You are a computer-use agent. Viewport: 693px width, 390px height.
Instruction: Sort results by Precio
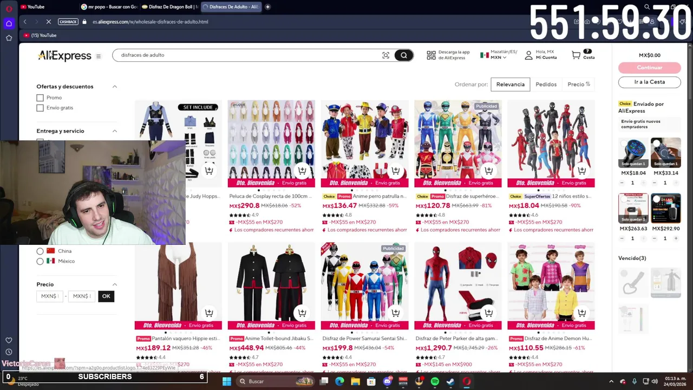click(579, 84)
